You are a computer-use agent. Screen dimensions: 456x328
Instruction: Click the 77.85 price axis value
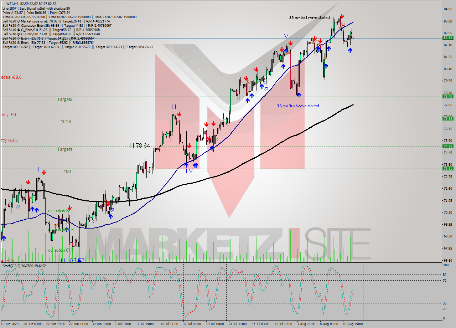click(x=448, y=105)
